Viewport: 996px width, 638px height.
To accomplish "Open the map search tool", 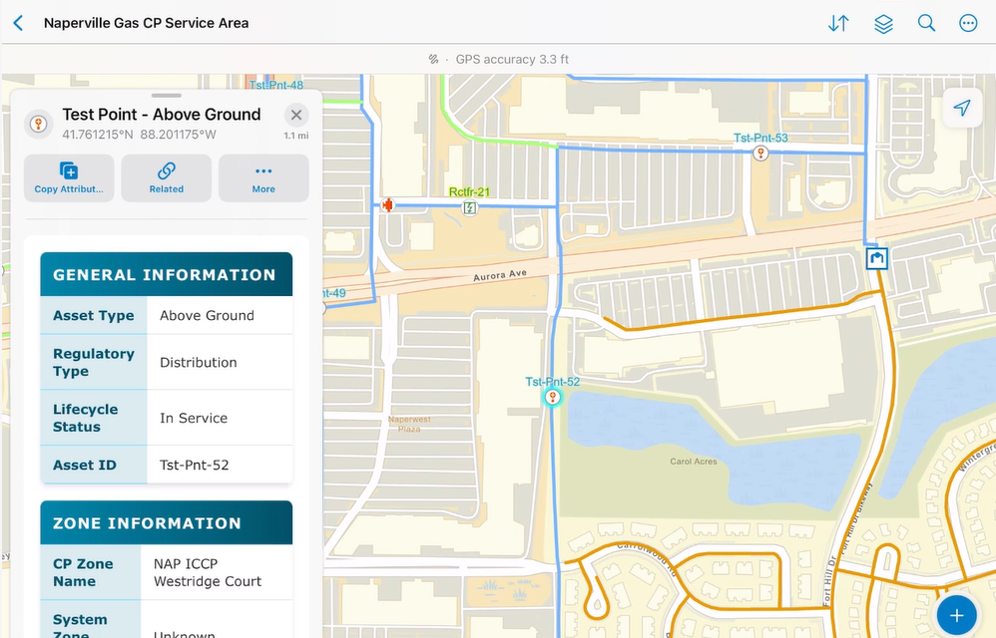I will click(926, 23).
